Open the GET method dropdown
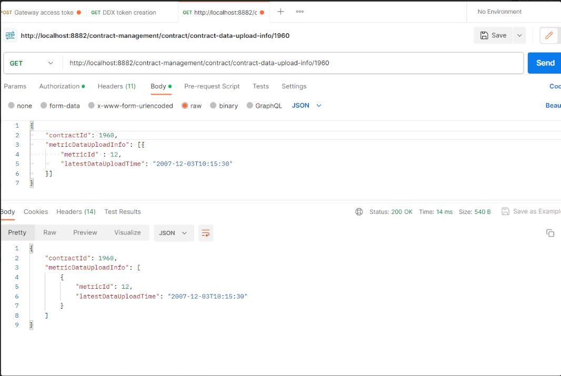The width and height of the screenshot is (561, 376). [32, 63]
